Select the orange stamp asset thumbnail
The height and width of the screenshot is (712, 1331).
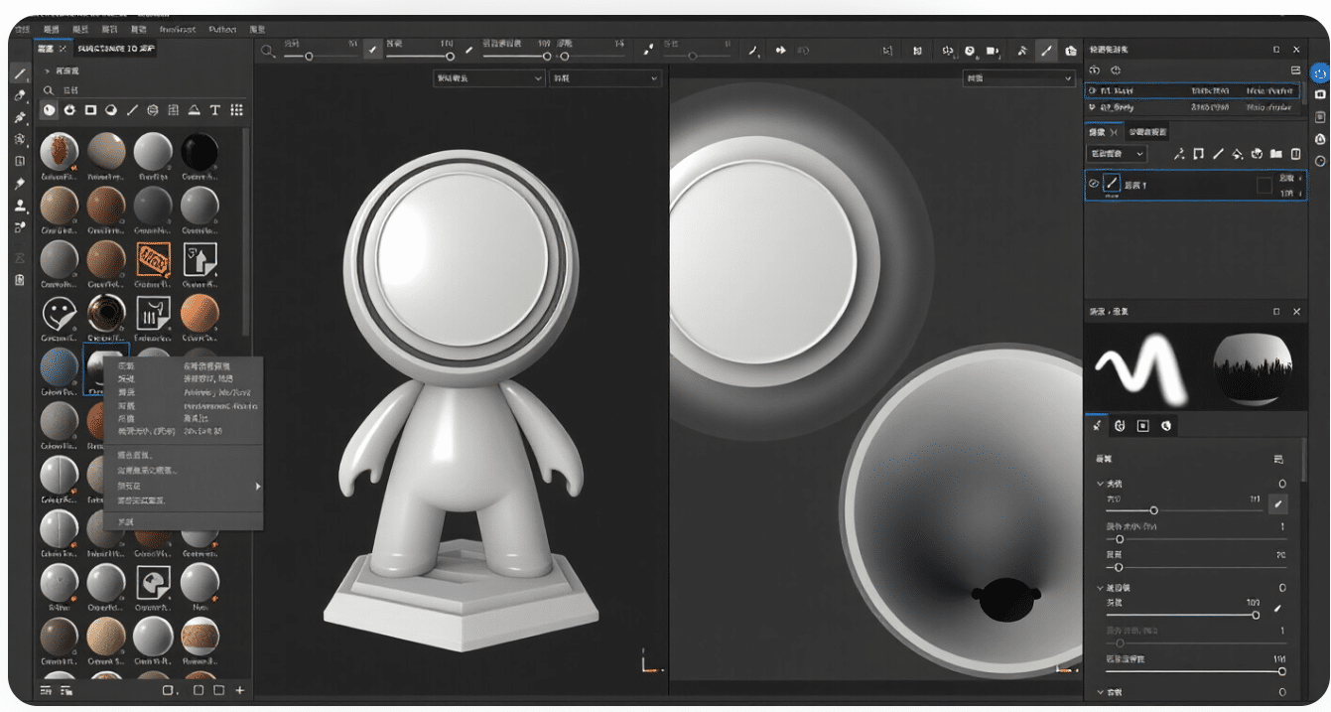[x=153, y=260]
